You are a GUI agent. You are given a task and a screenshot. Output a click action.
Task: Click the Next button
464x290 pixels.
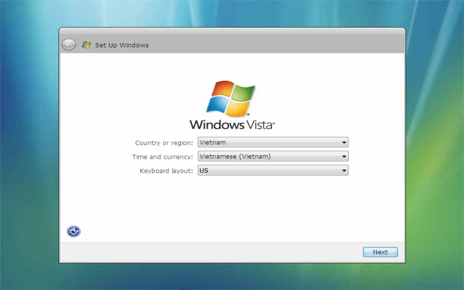tap(380, 252)
